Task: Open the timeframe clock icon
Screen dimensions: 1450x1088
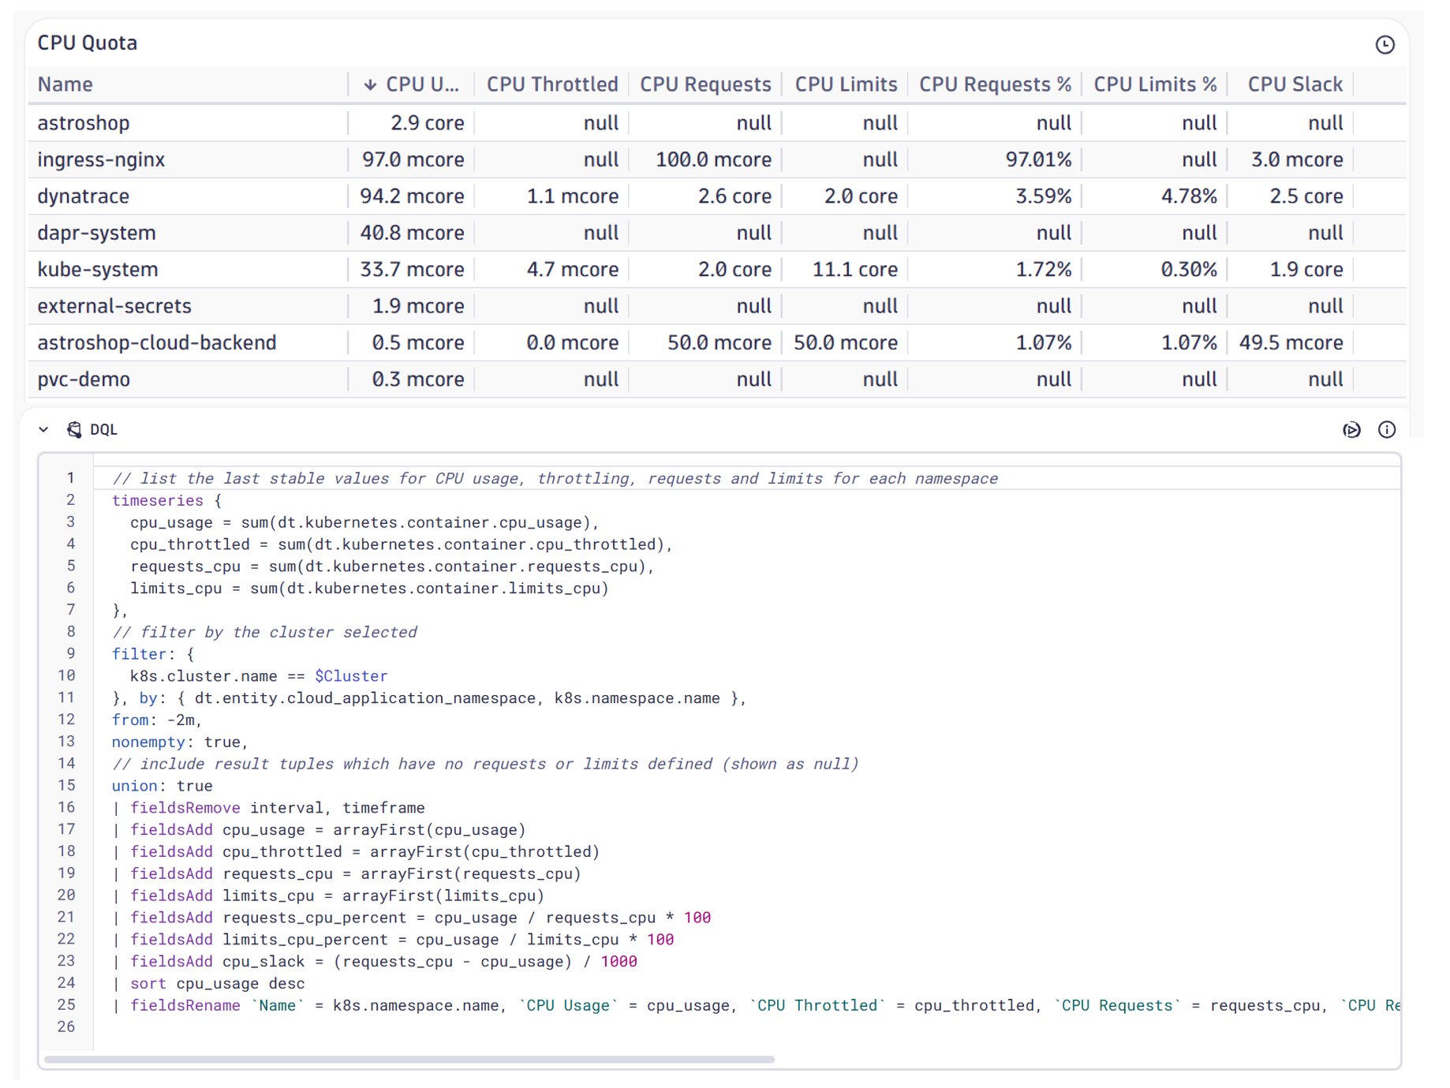Action: pyautogui.click(x=1386, y=45)
